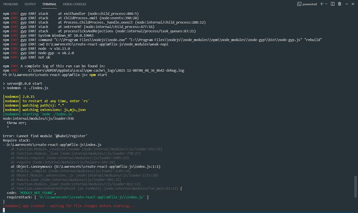Kill terminal using the trash icon
Screen dimensions: 358x213
click(x=339, y=4)
